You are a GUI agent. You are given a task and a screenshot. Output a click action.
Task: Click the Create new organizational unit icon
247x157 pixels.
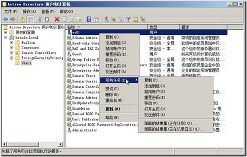pos(121,19)
